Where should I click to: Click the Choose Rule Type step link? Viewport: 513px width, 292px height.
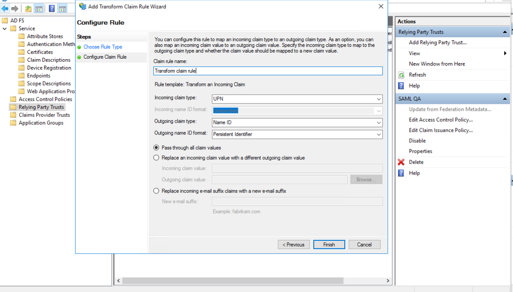(x=103, y=47)
